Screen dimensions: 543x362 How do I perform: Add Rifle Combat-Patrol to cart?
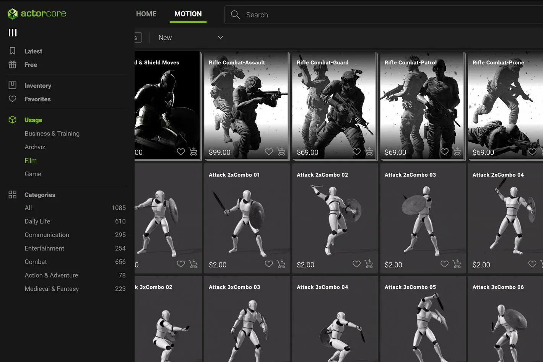click(x=457, y=152)
